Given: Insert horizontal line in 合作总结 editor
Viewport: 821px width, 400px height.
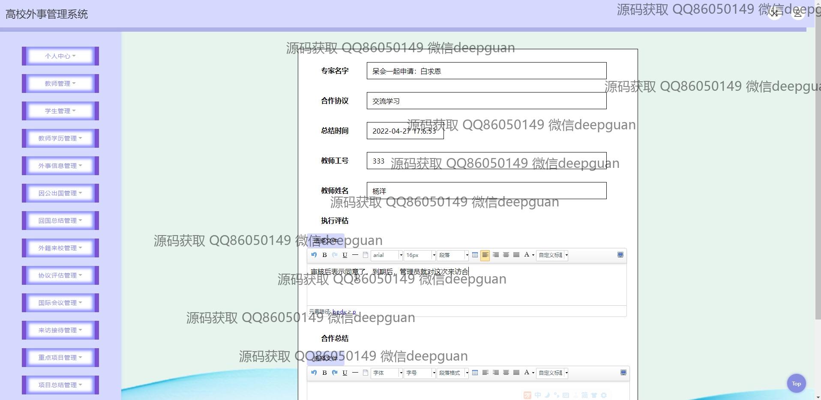Looking at the screenshot, I should tap(355, 373).
